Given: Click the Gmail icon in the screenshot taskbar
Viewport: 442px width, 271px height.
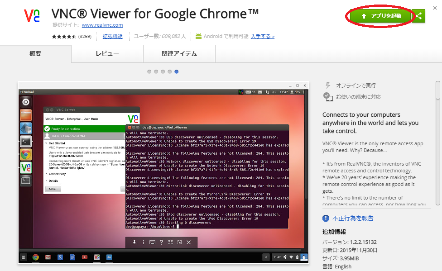Looking at the screenshot, I should (x=48, y=257).
